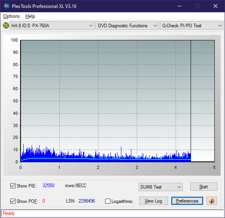Click the PIE value 32550
Viewport: 225px width, 218px height.
tap(48, 186)
